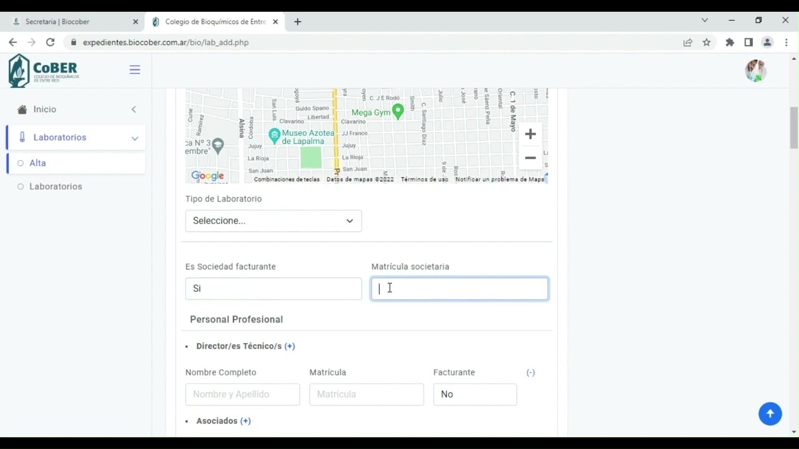The height and width of the screenshot is (449, 799).
Task: Click the Nombre y Apellido input field
Action: pyautogui.click(x=242, y=394)
